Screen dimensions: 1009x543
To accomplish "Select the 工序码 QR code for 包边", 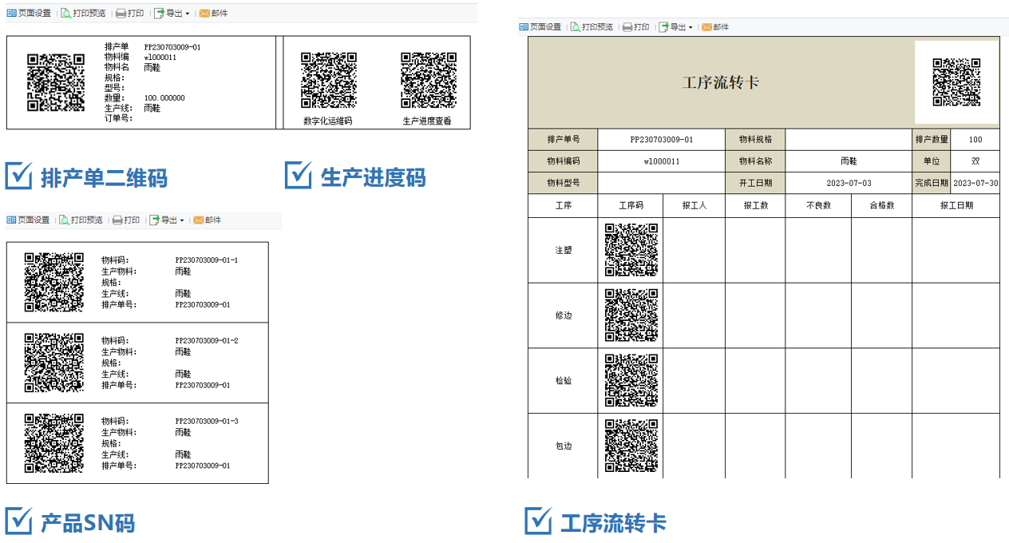I will click(631, 446).
